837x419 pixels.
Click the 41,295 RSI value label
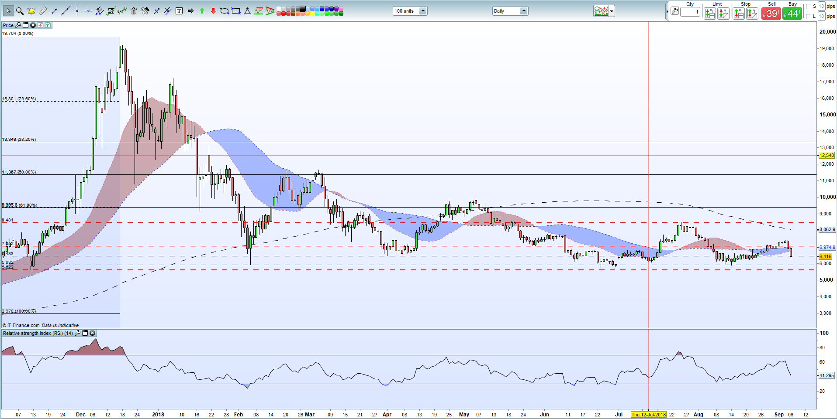coord(827,375)
